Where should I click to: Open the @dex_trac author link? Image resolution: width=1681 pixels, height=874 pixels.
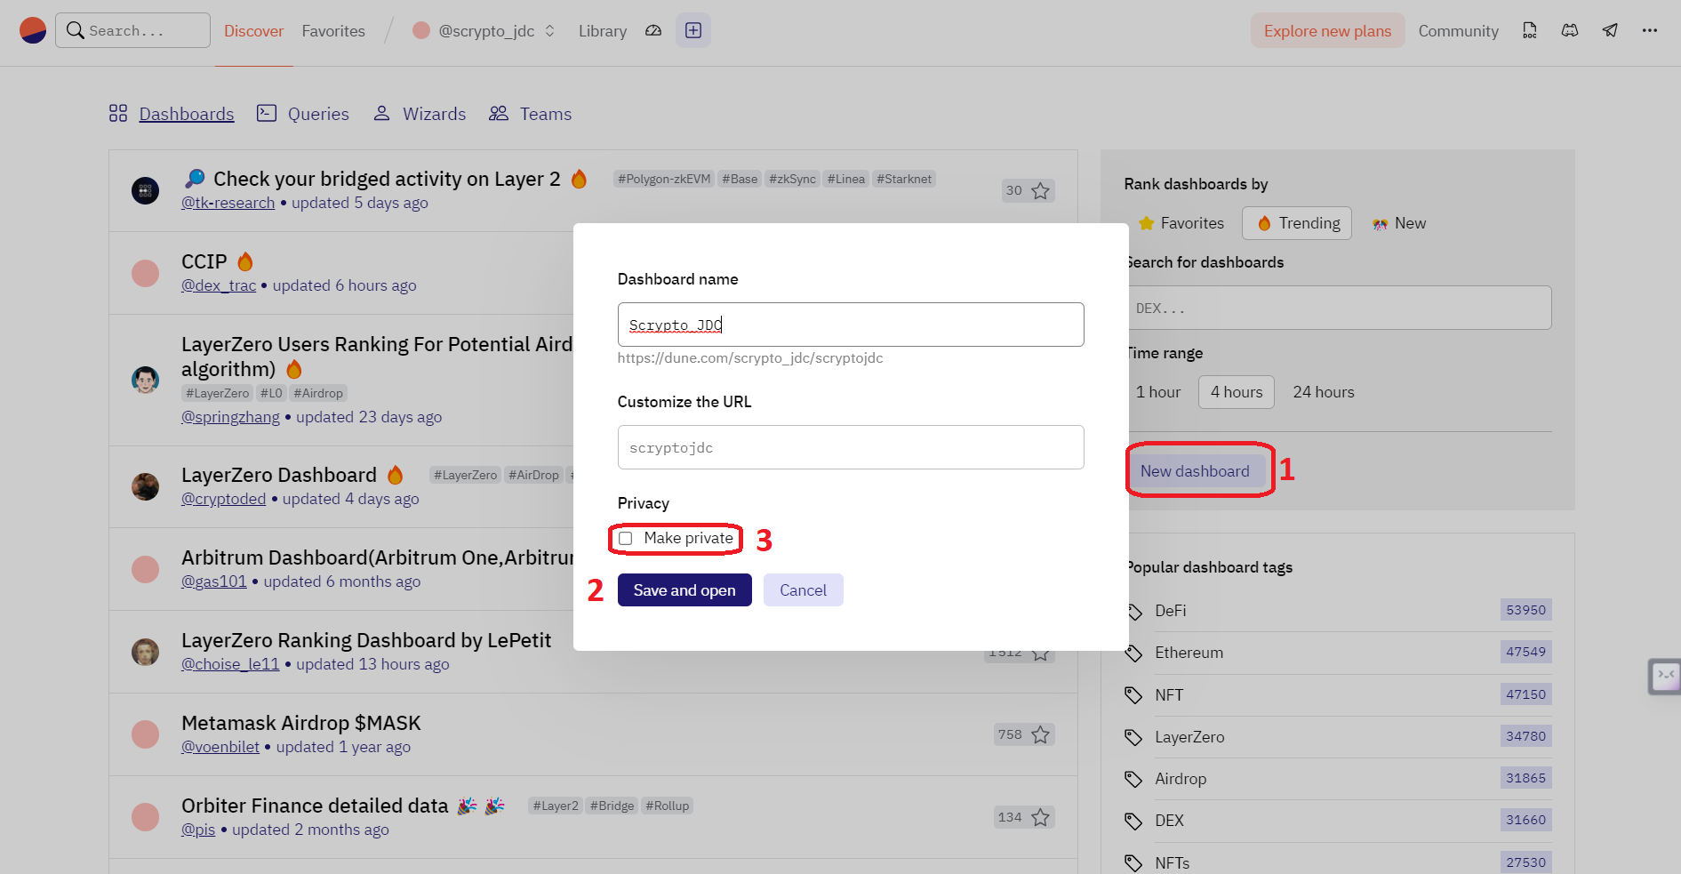[219, 285]
